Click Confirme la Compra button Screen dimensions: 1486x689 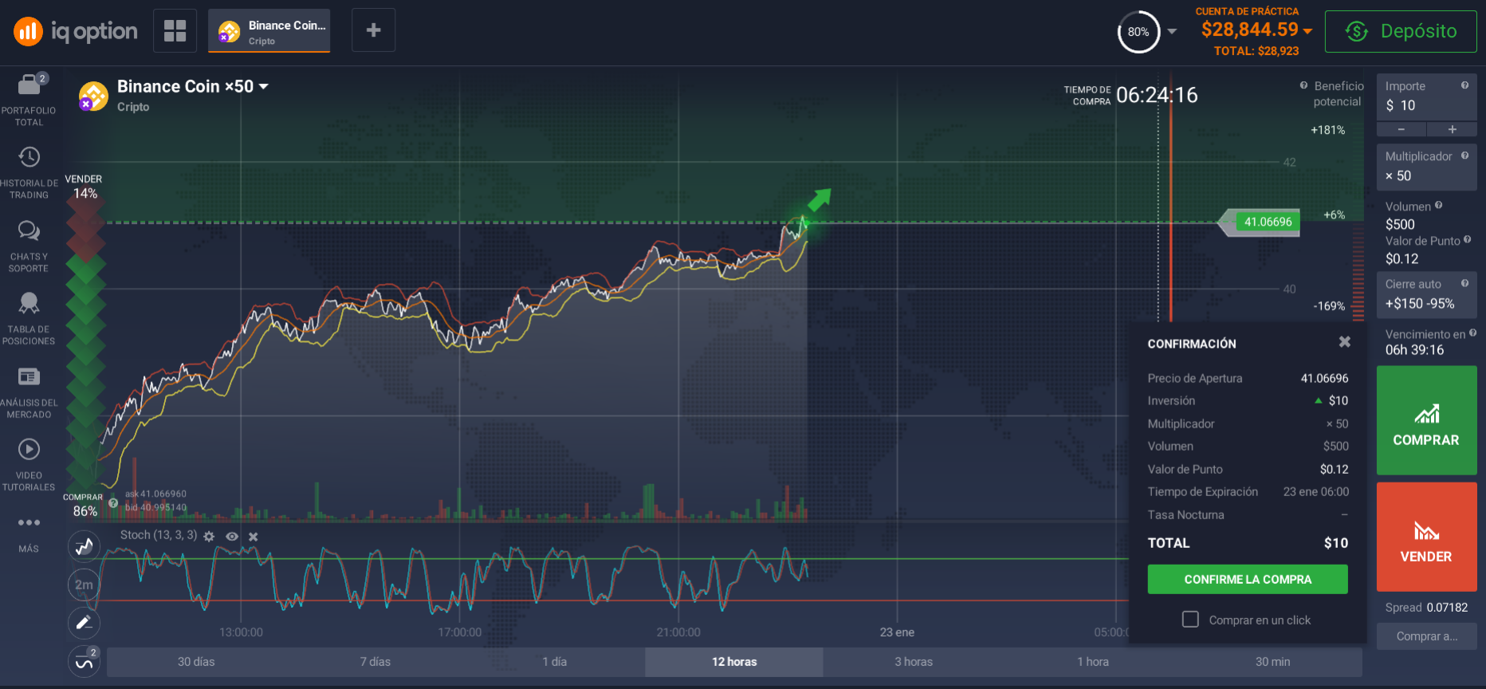[1248, 580]
